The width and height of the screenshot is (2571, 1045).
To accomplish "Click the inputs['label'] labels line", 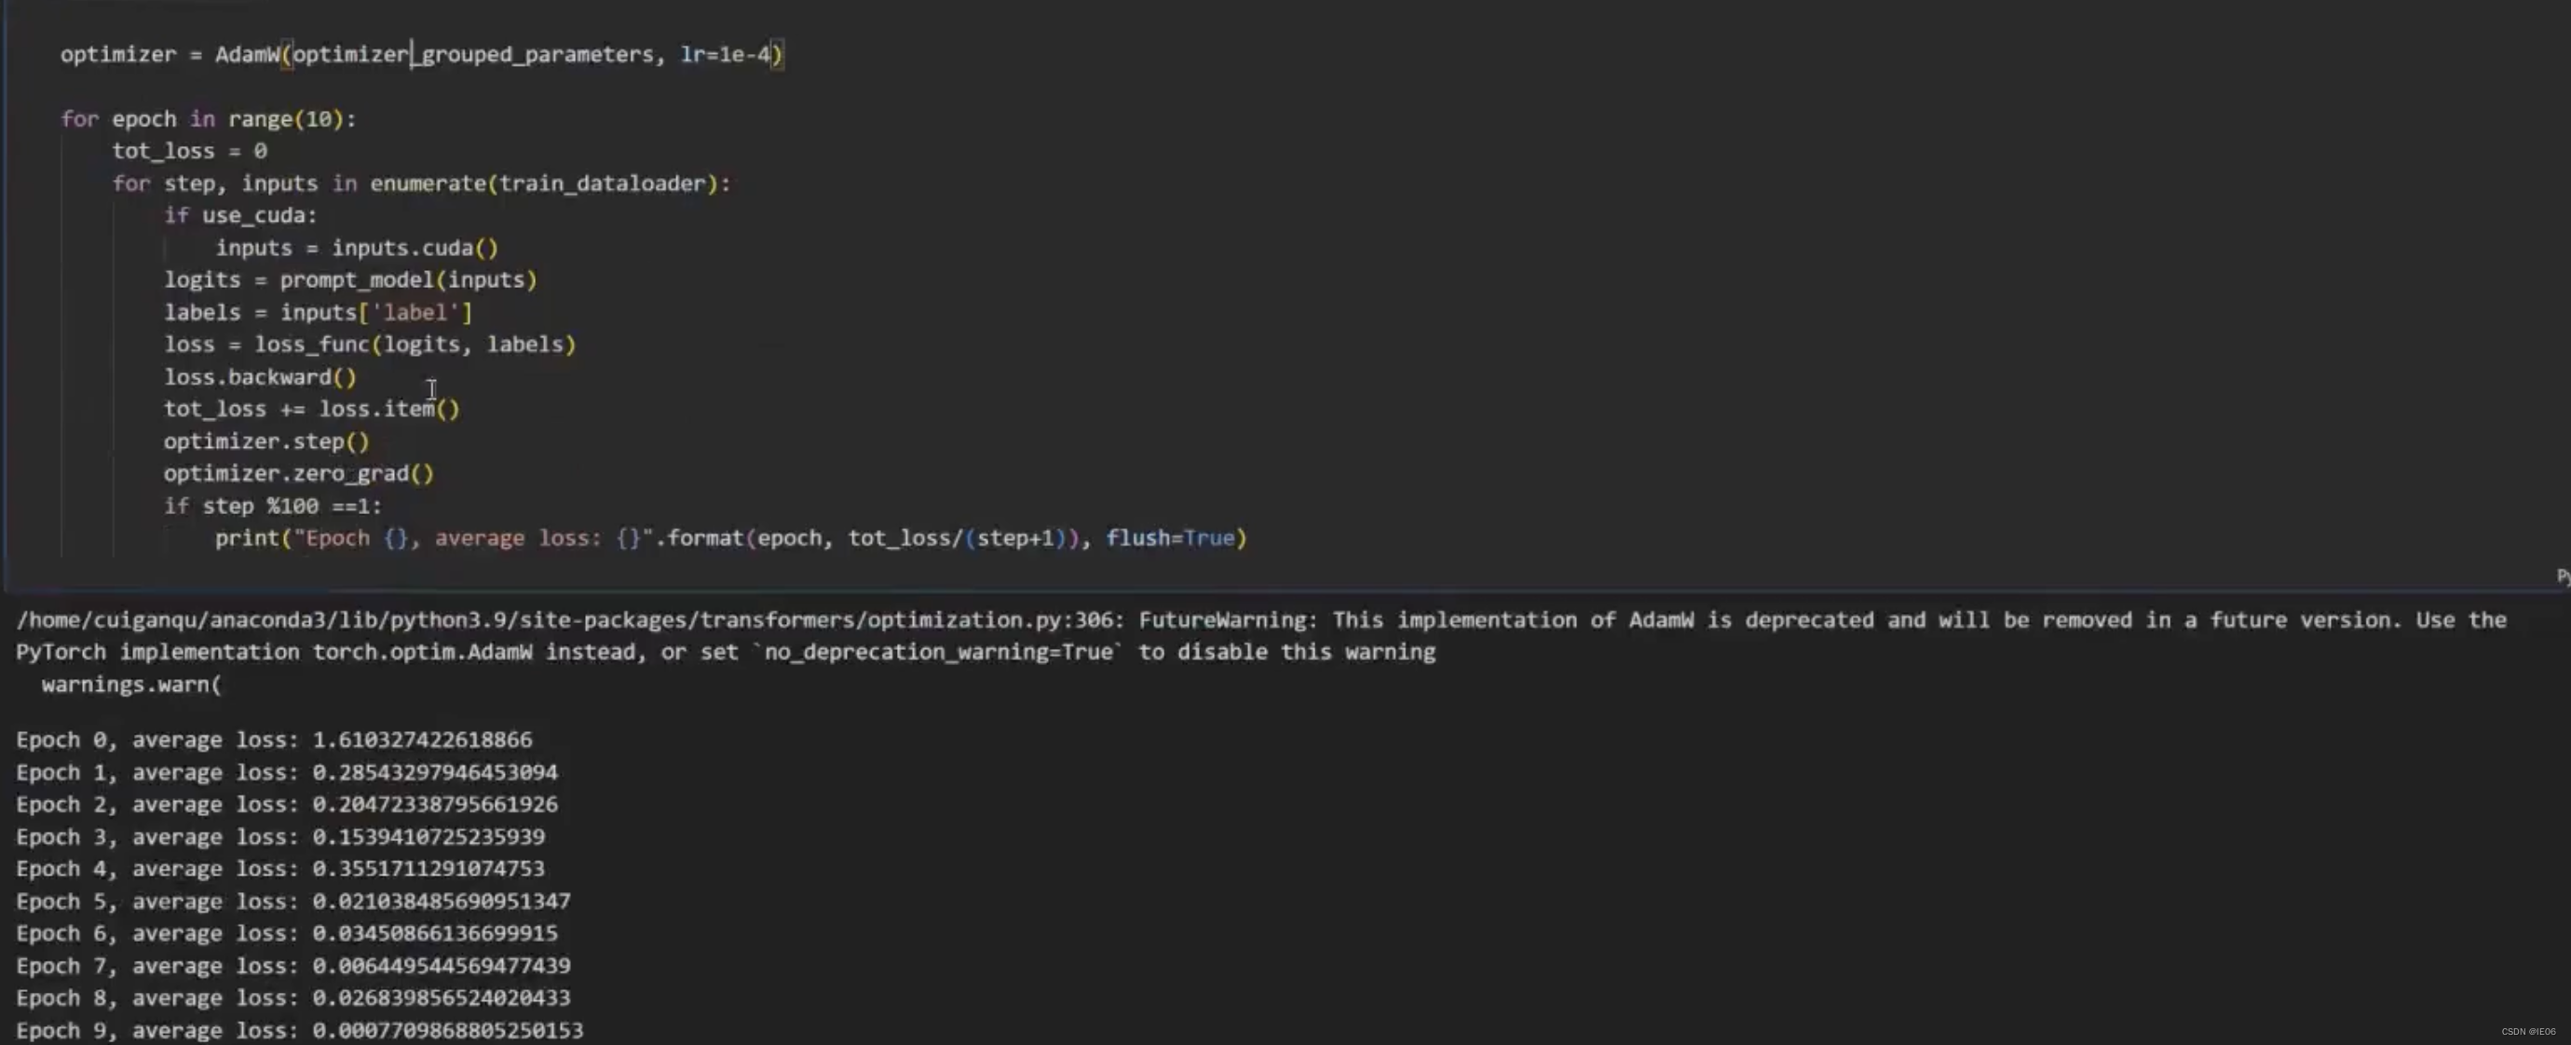I will point(318,312).
